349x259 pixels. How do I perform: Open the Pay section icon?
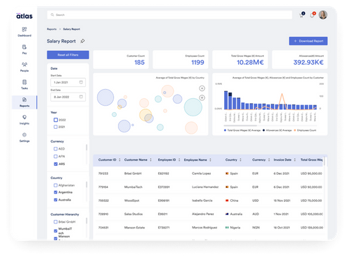coord(24,47)
